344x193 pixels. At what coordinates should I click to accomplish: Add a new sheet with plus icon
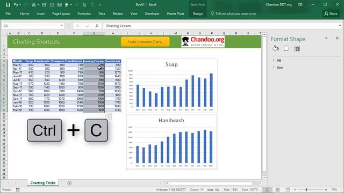point(69,183)
